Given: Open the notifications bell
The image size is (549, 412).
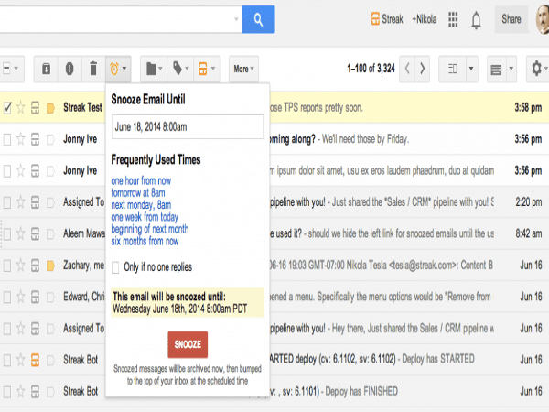Looking at the screenshot, I should click(476, 20).
